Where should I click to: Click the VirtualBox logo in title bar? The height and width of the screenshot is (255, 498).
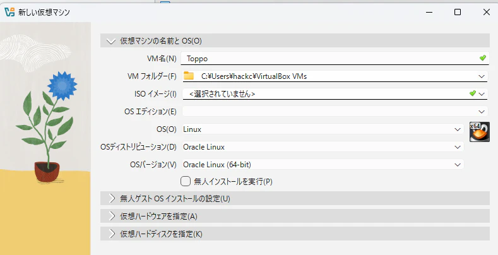(x=9, y=12)
